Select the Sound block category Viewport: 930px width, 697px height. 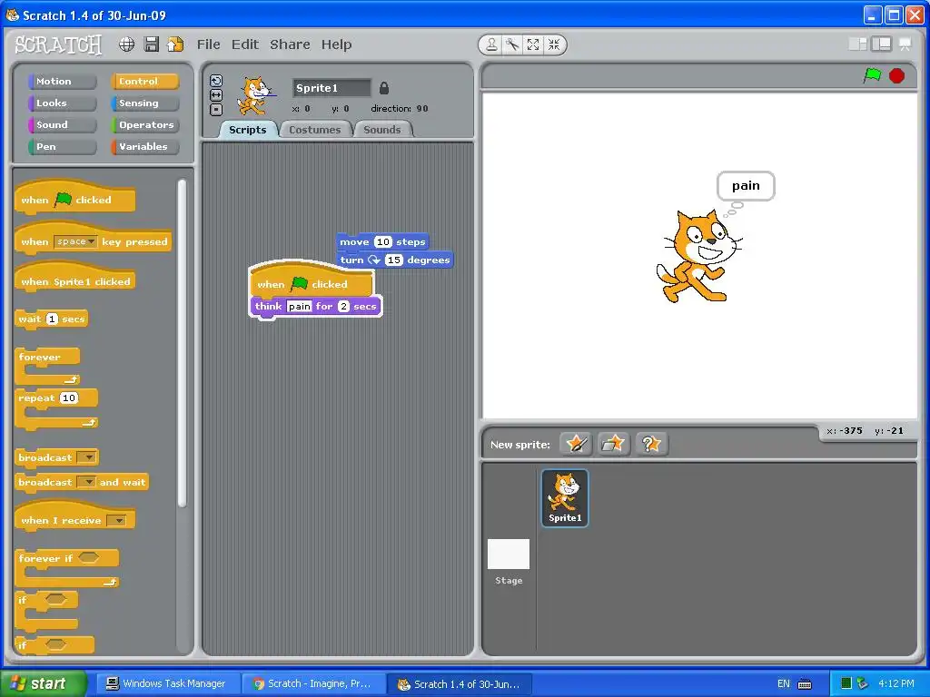click(x=62, y=125)
